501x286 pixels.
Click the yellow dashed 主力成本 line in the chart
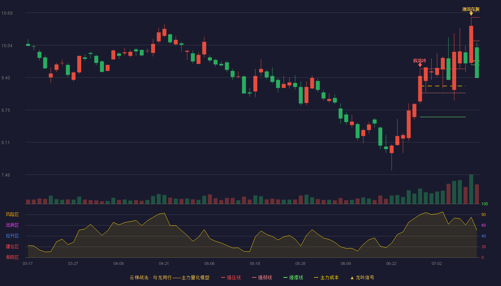pos(444,86)
